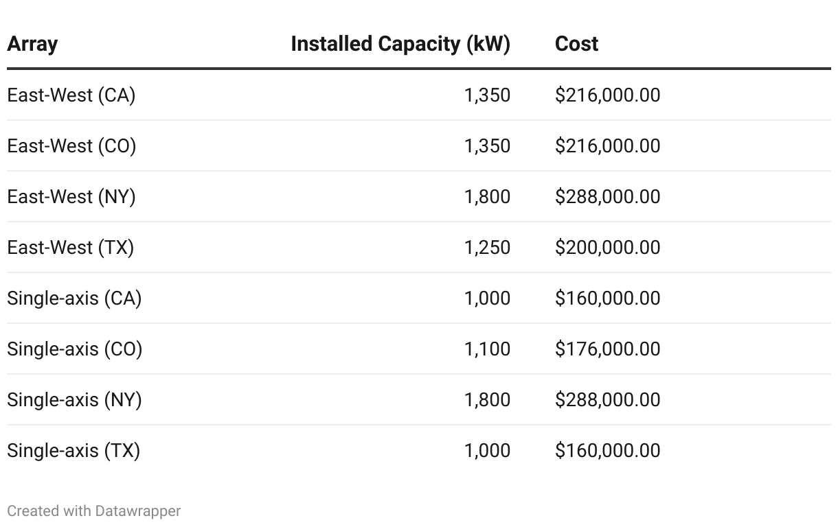838x527 pixels.
Task: Click the Installed Capacity (kW) column header
Action: (400, 44)
